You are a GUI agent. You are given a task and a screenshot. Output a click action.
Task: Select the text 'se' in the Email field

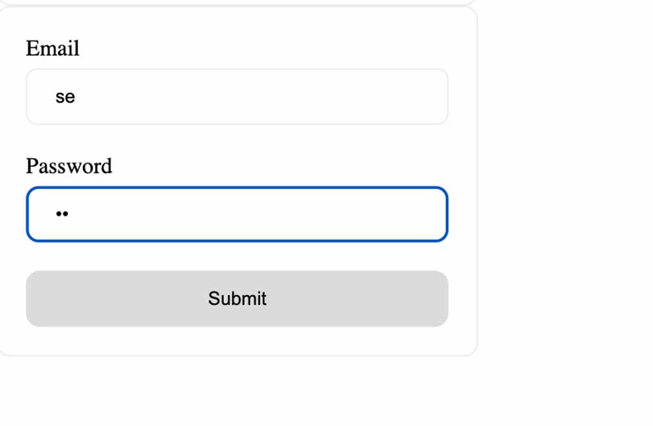(66, 96)
